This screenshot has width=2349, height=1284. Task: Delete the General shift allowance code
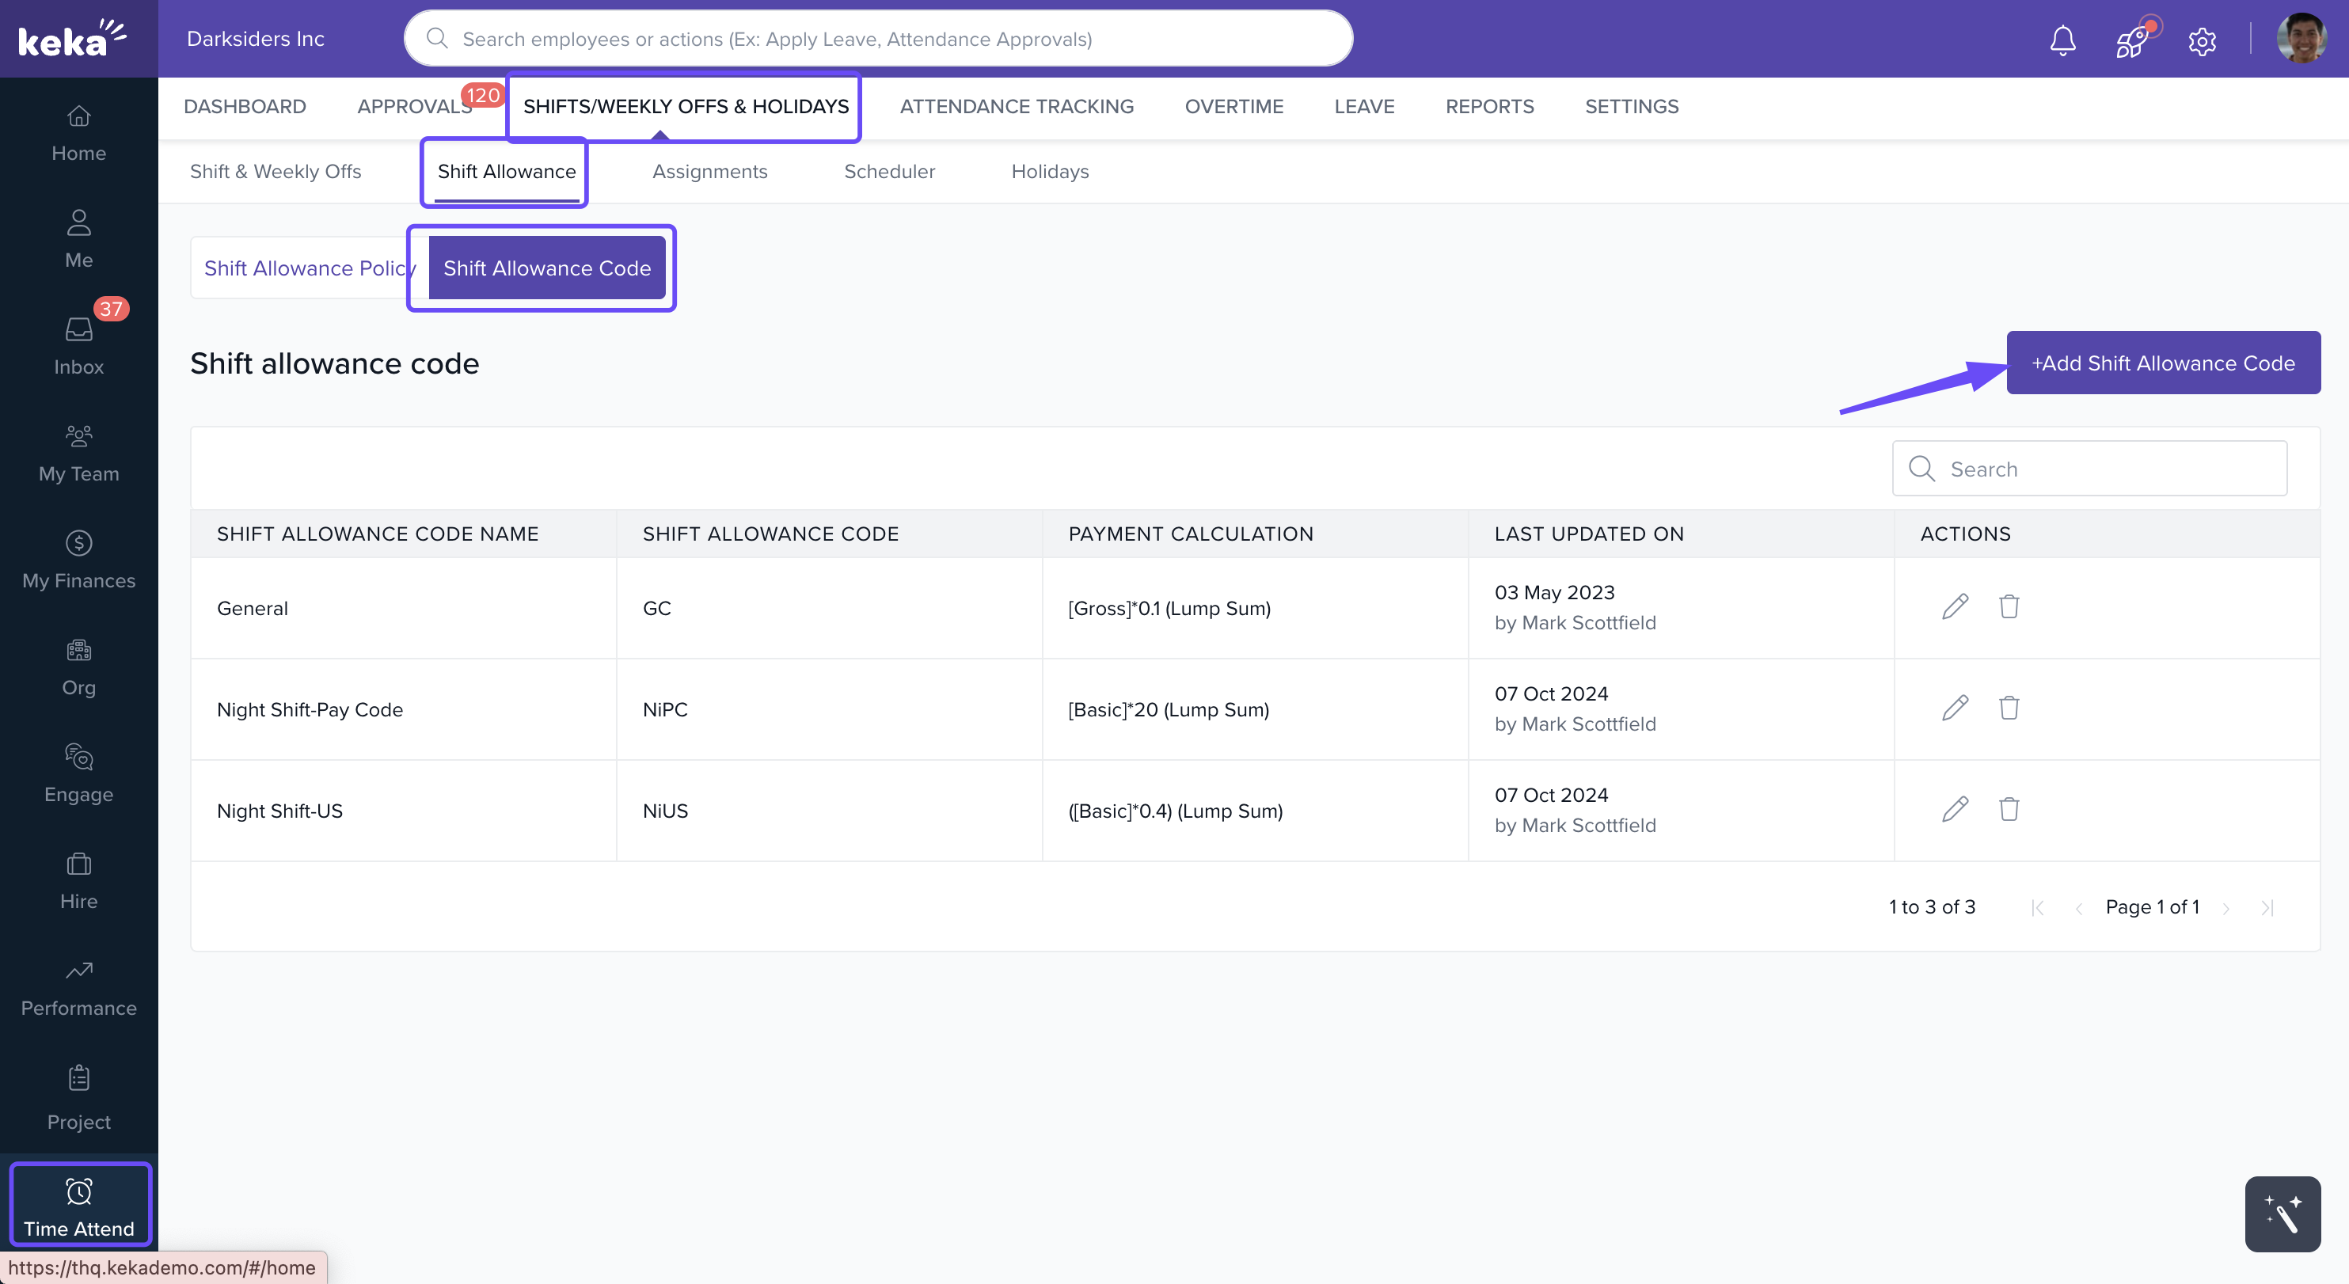click(2010, 606)
